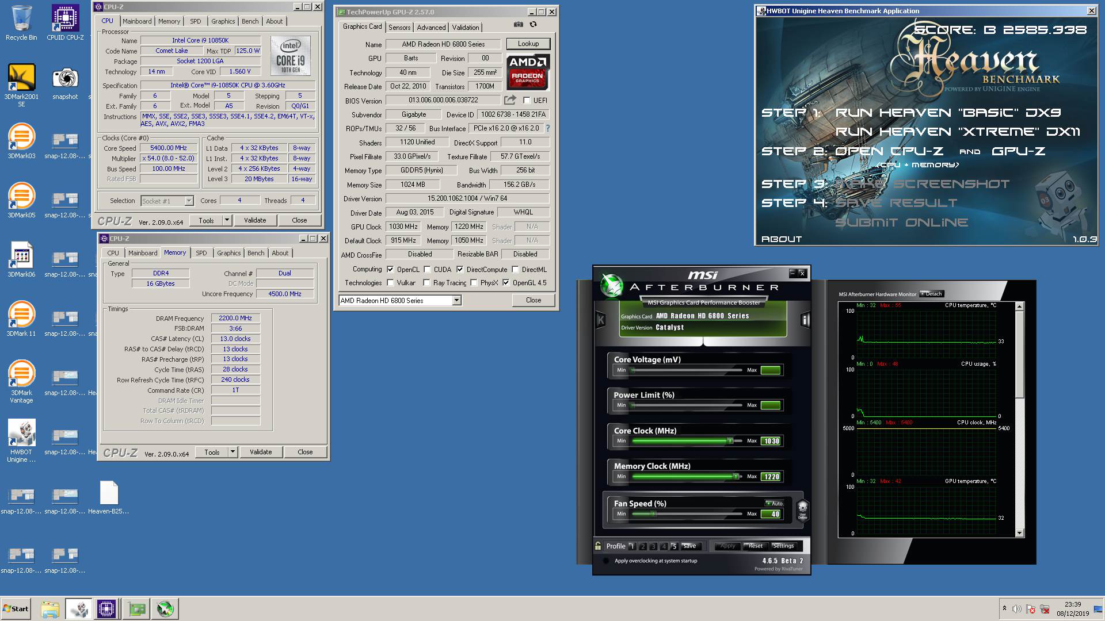Click the Afterburner Kombustor K button
The height and width of the screenshot is (621, 1105).
click(x=601, y=320)
